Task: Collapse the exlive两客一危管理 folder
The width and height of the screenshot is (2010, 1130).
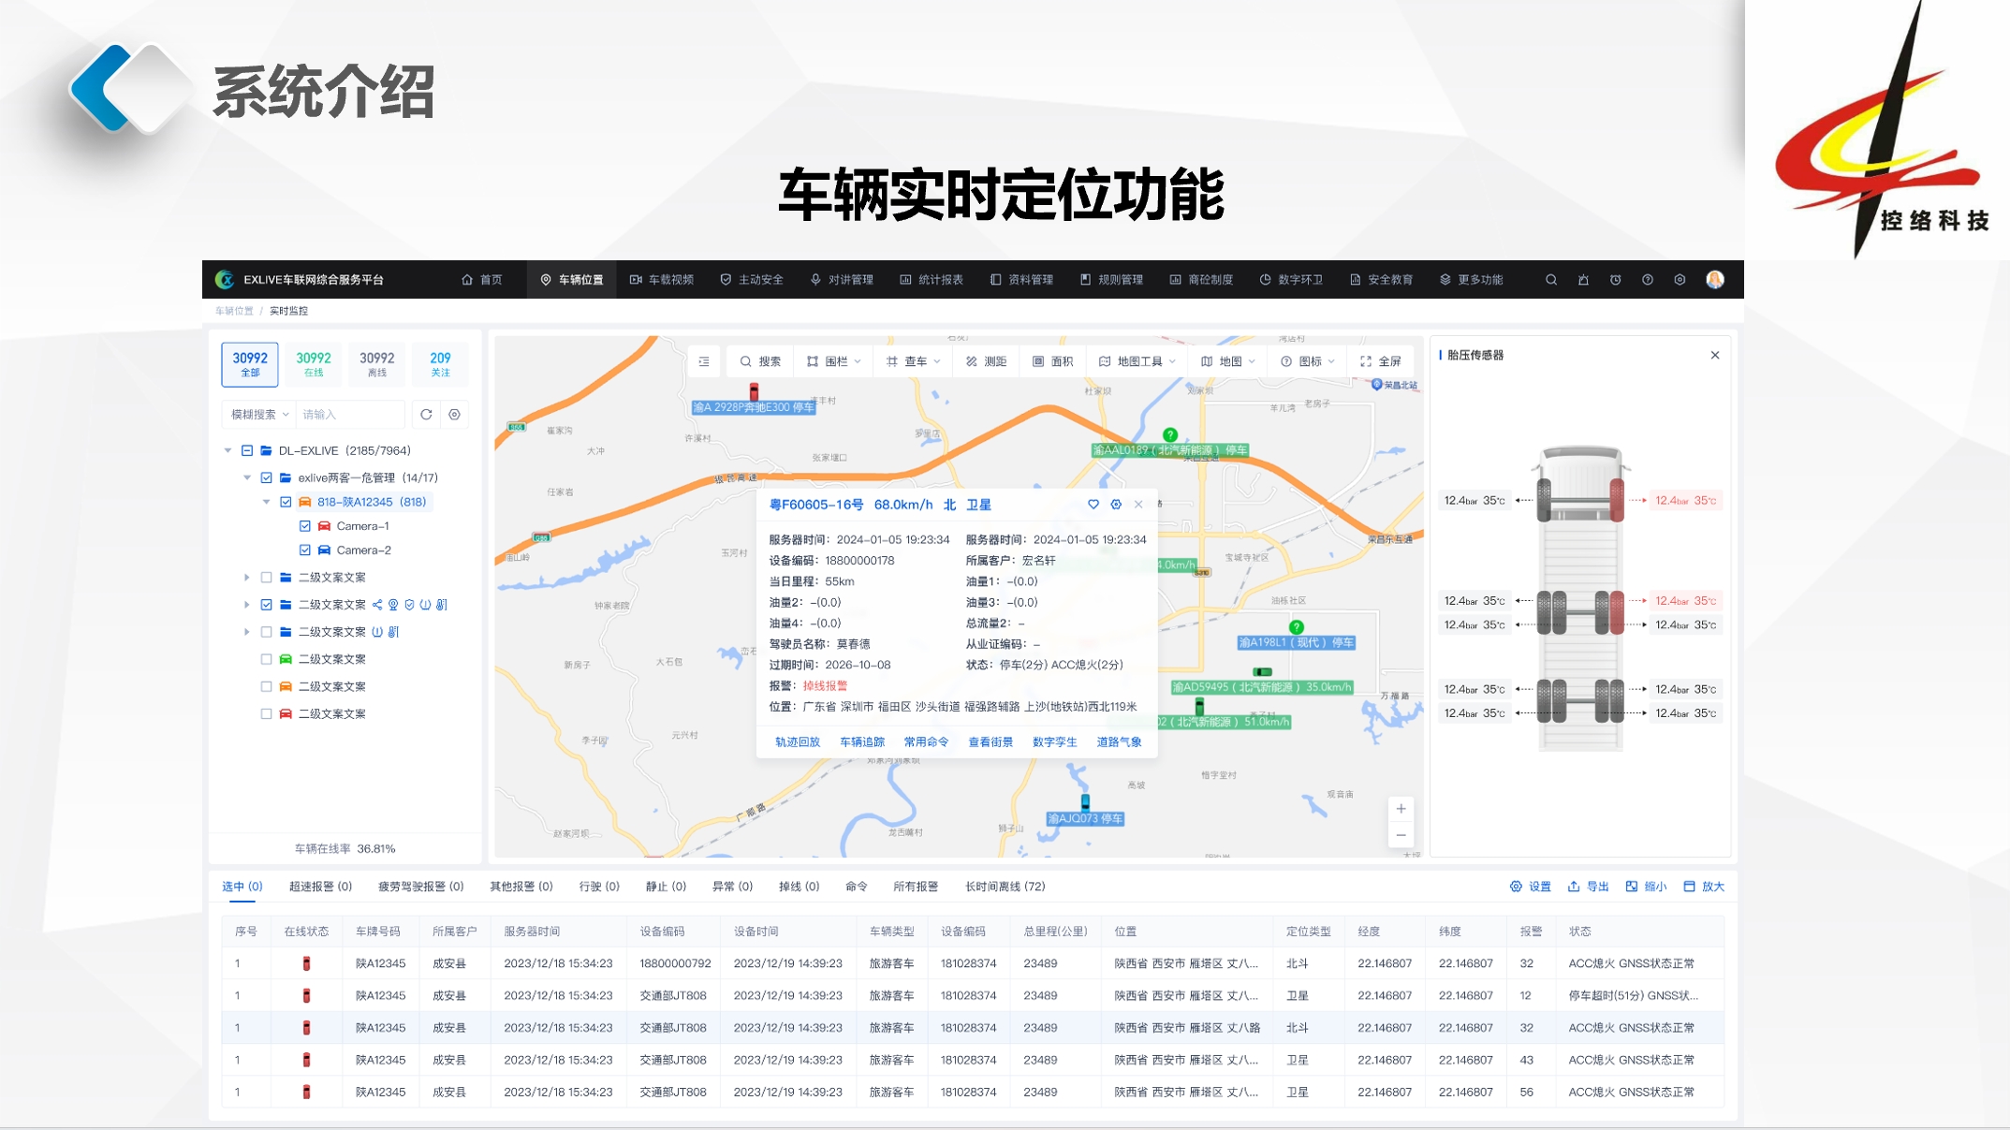Action: point(247,477)
